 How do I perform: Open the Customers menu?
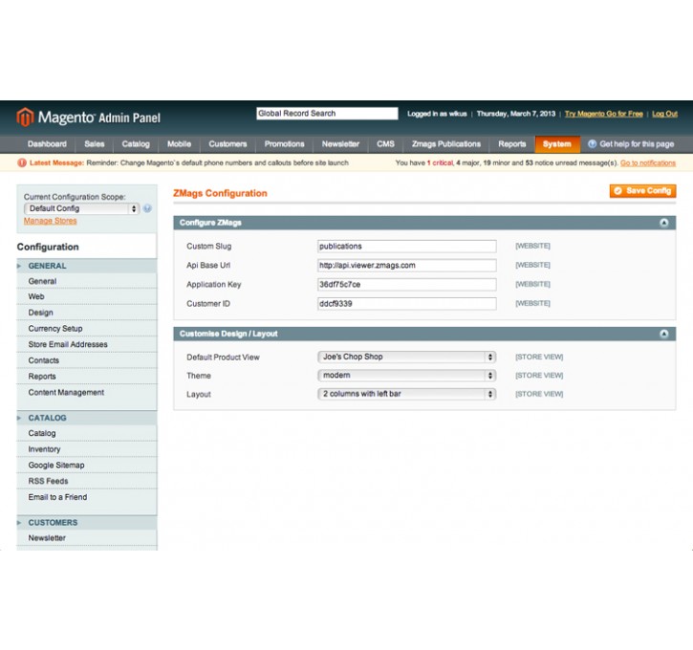point(227,144)
